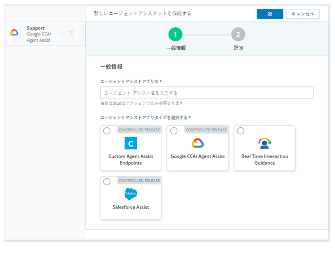Click the Salesforce Assist label

tap(131, 207)
